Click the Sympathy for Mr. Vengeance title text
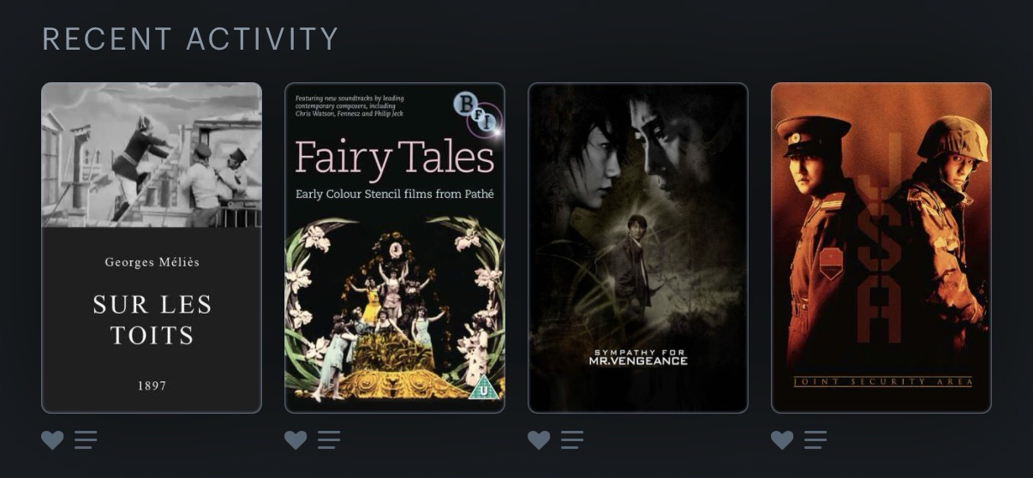The image size is (1033, 478). (x=638, y=356)
